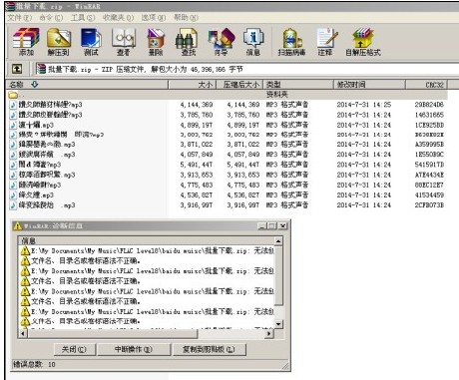
Task: Open the 查找 (Find) binoculars tool
Action: tap(188, 42)
